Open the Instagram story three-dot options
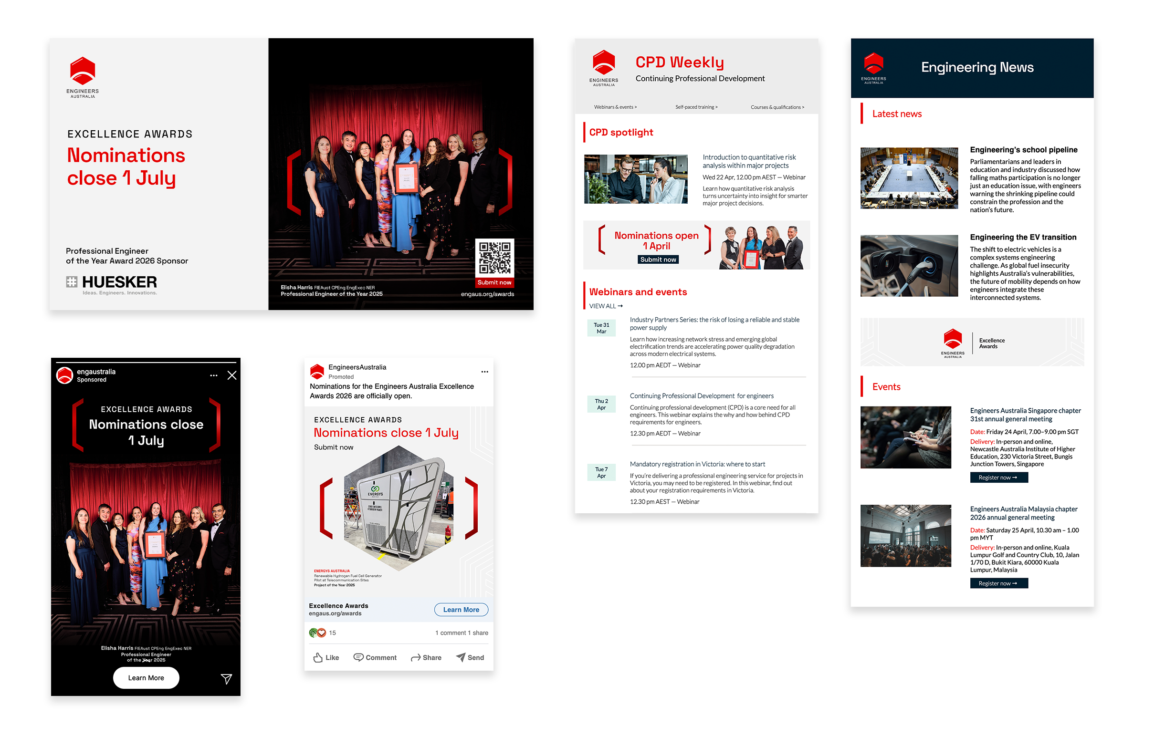Viewport: 1165px width, 737px height. pyautogui.click(x=213, y=375)
